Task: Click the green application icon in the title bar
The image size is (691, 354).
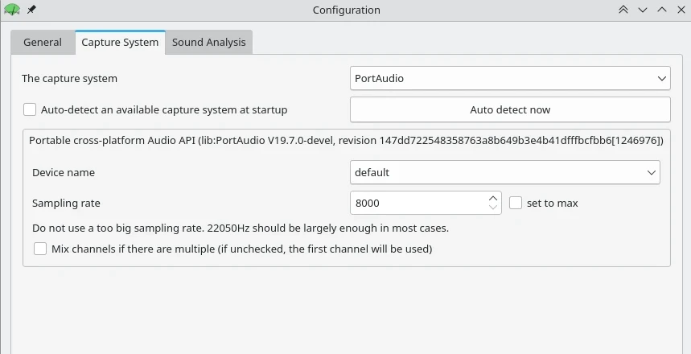Action: click(11, 10)
